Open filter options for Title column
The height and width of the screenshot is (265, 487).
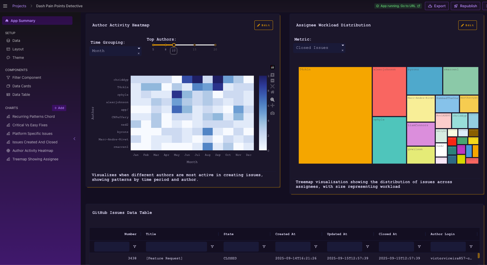pos(212,247)
